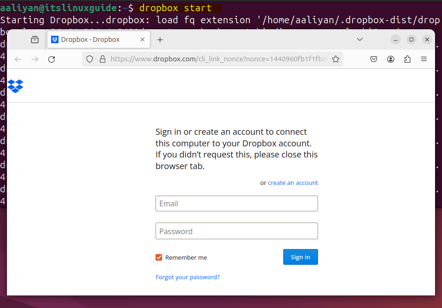The height and width of the screenshot is (308, 442).
Task: Reload the page with the refresh icon
Action: pyautogui.click(x=52, y=59)
